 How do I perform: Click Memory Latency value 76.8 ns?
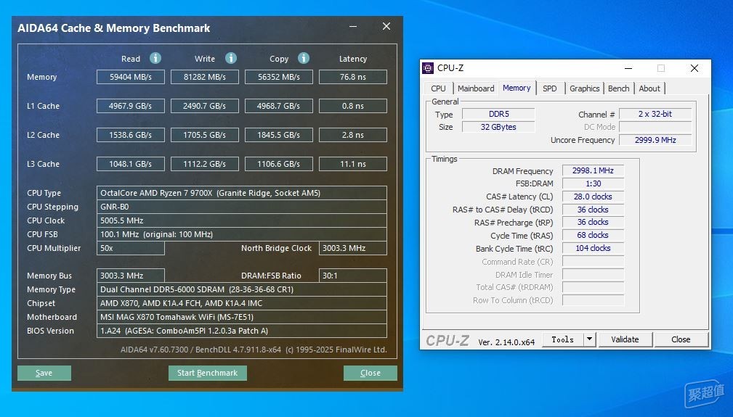click(x=353, y=77)
